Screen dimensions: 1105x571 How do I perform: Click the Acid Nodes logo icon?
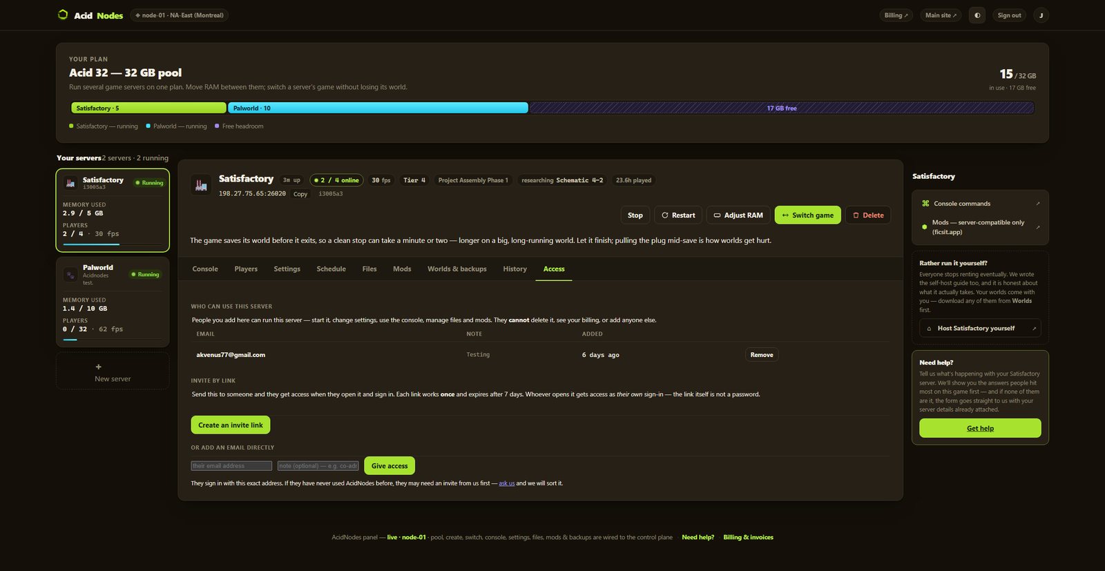click(63, 14)
